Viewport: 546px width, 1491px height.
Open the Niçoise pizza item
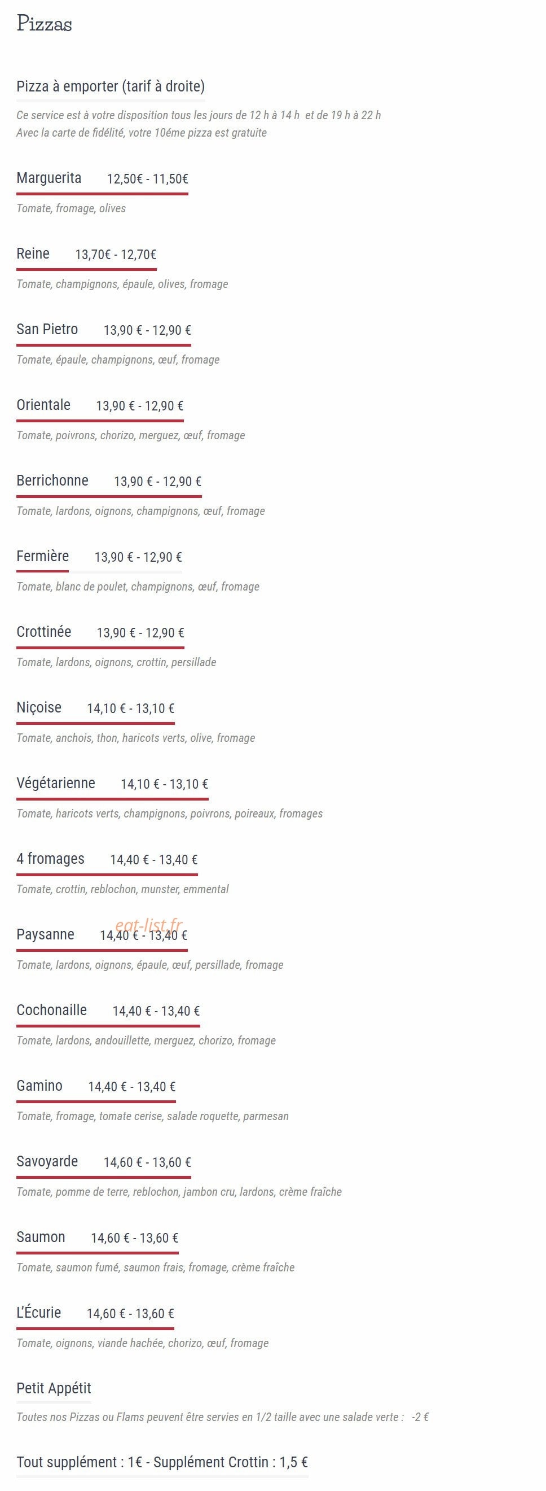[39, 707]
